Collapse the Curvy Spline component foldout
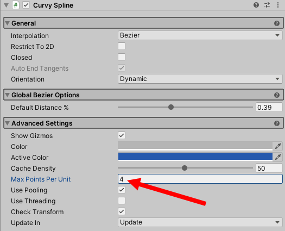This screenshot has height=231, width=285. [7, 5]
